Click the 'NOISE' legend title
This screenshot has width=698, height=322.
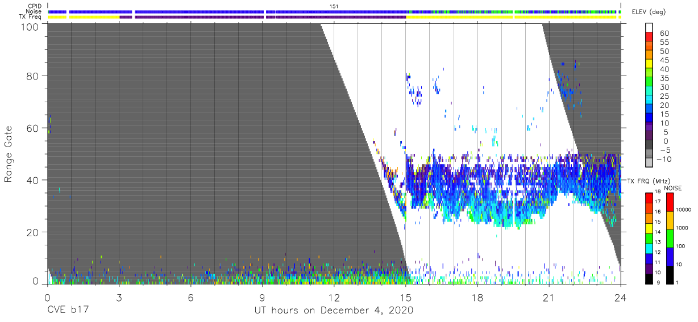tap(672, 188)
